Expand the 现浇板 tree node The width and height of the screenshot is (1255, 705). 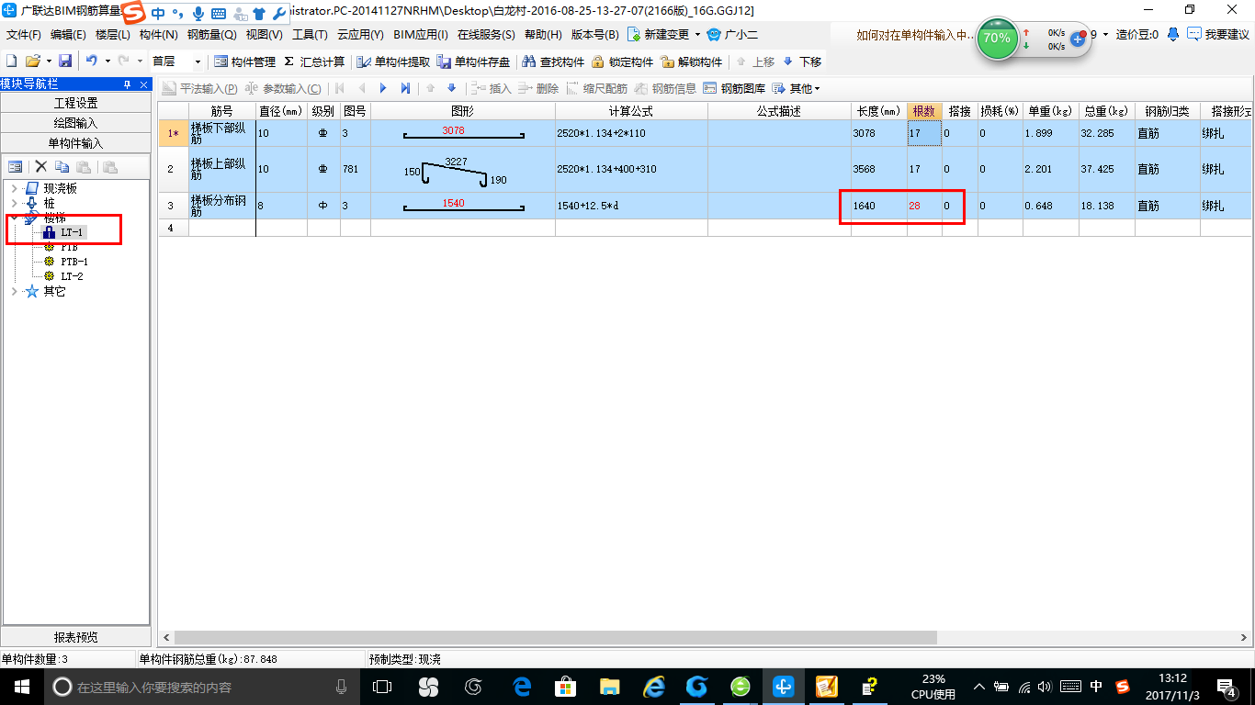[13, 188]
